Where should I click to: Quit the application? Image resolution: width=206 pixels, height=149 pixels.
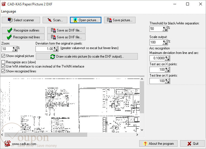coord(192,144)
